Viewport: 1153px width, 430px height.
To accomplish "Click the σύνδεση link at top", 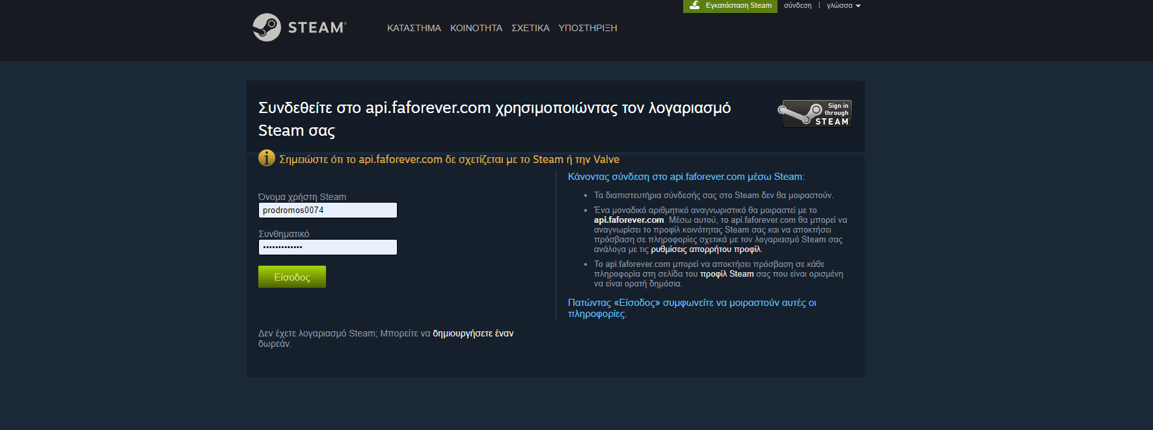I will click(x=798, y=5).
